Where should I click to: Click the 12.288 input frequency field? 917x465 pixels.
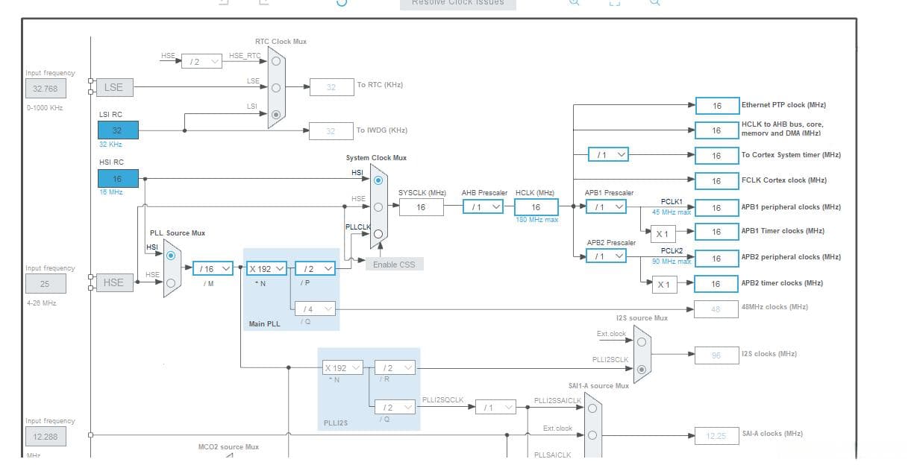click(x=46, y=437)
